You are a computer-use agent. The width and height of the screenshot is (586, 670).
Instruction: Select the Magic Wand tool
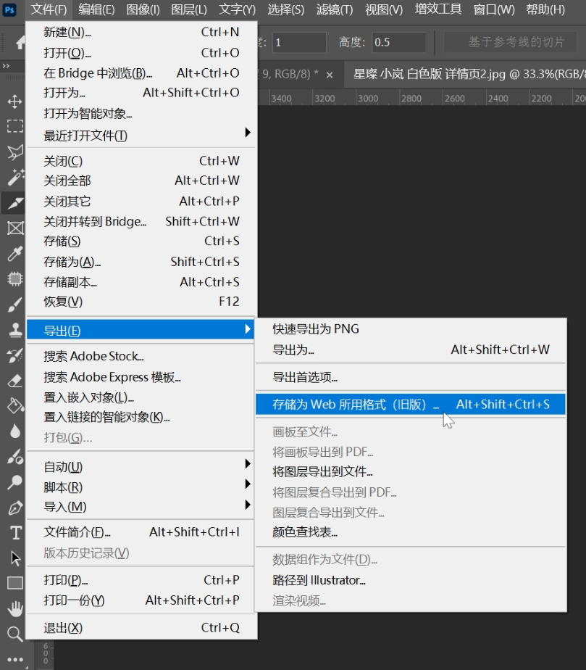coord(14,177)
